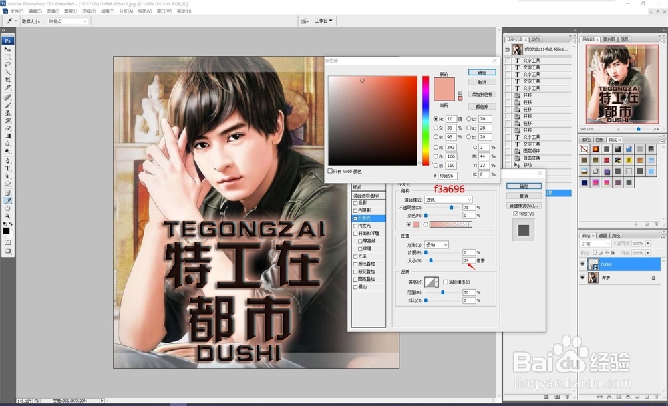Select the Custom Shape tool

[x=7, y=184]
